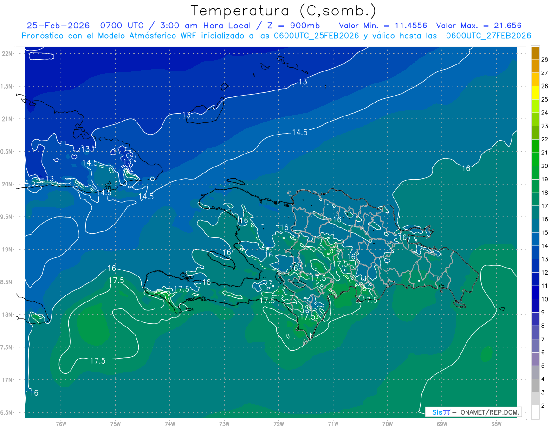Pick the green swatch between 20 and 21
The image size is (557, 430).
click(x=535, y=159)
